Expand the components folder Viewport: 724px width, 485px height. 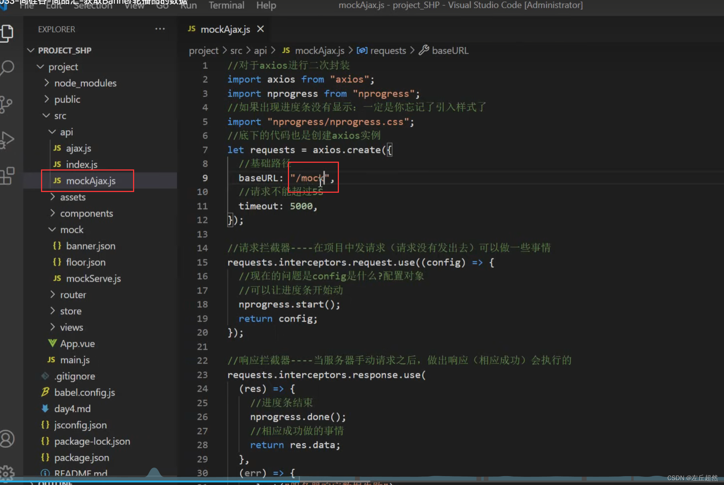86,213
